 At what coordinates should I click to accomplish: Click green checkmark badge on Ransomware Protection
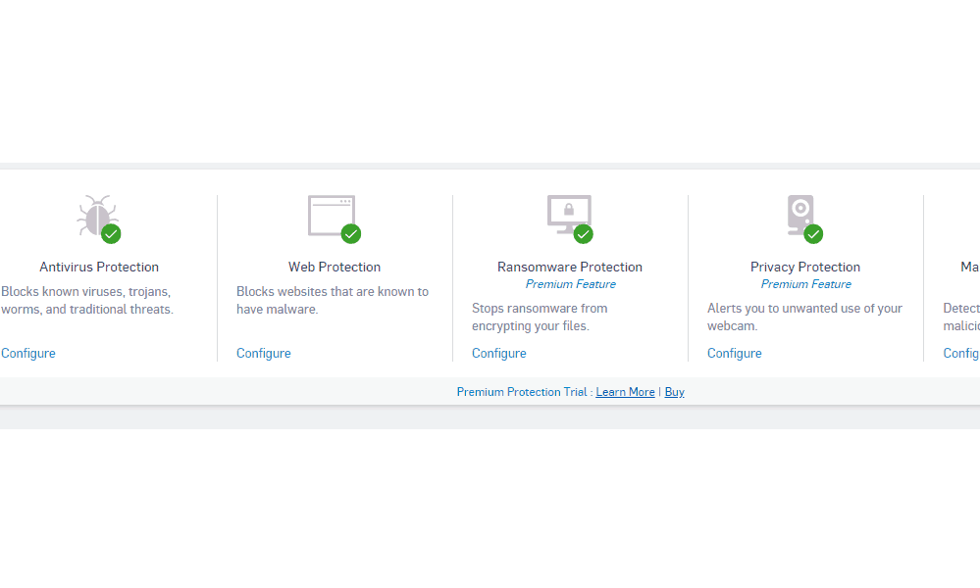click(583, 234)
